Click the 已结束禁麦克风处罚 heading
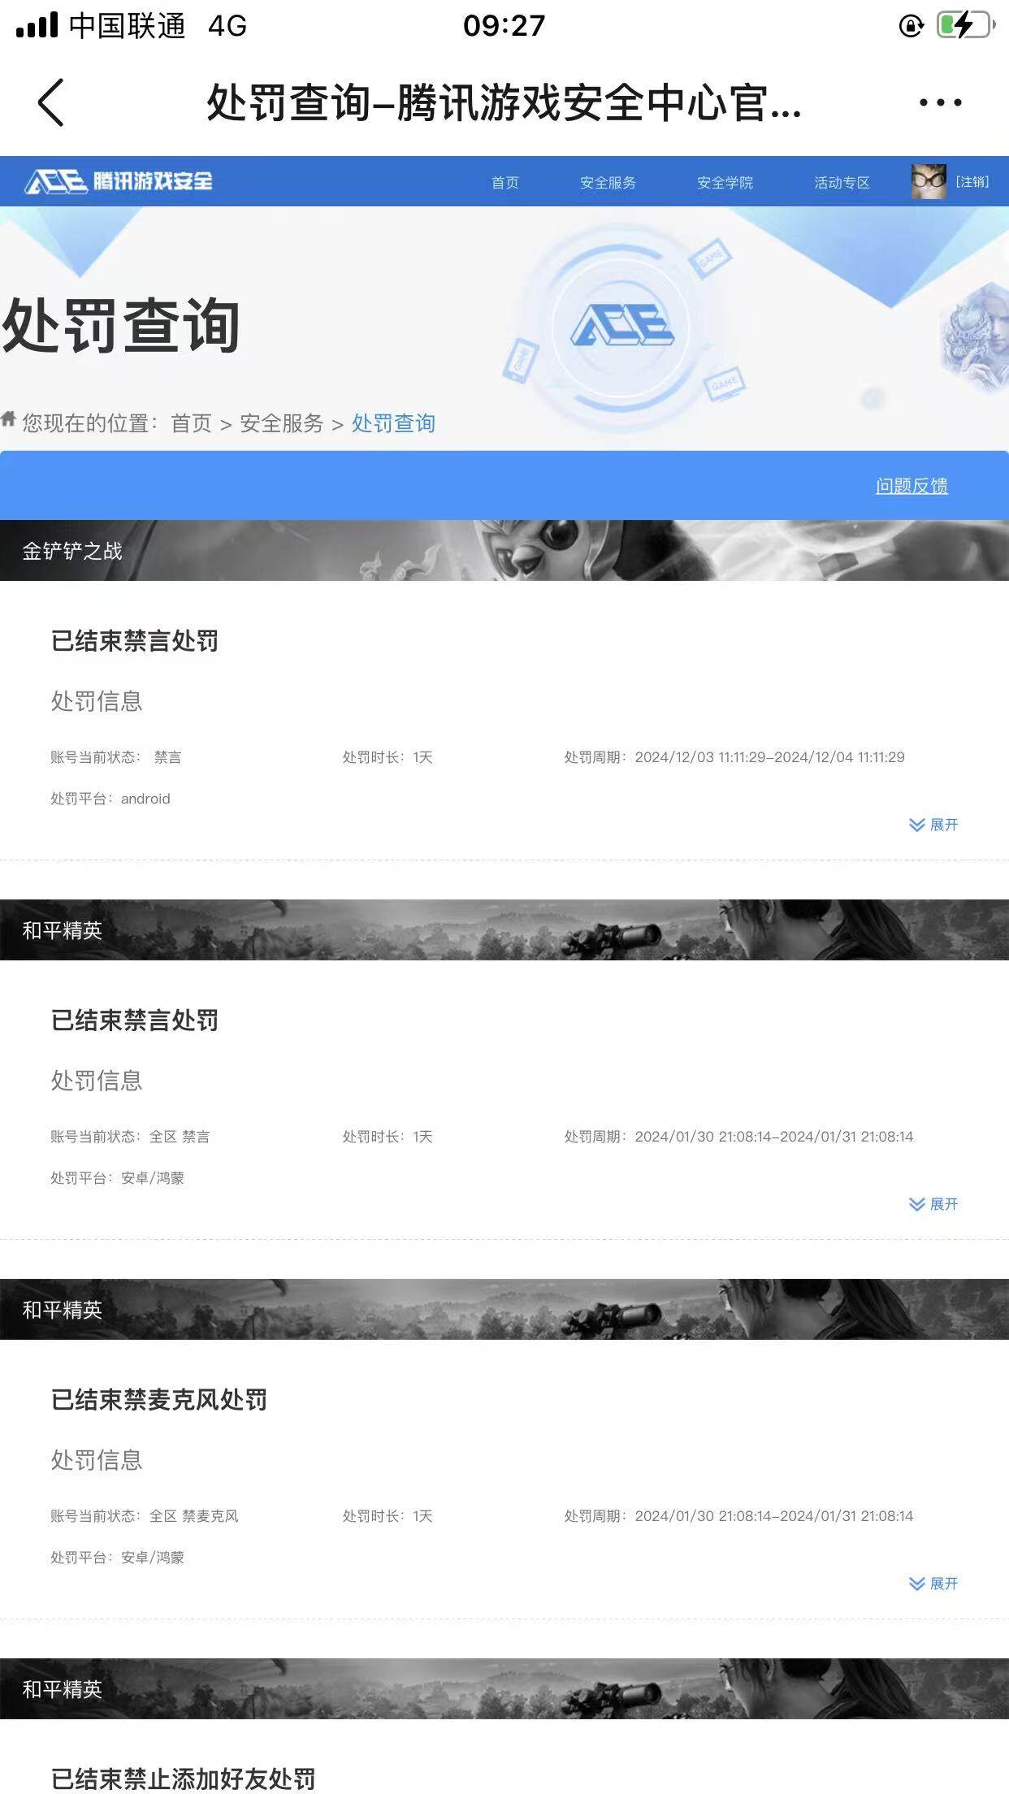 click(159, 1399)
